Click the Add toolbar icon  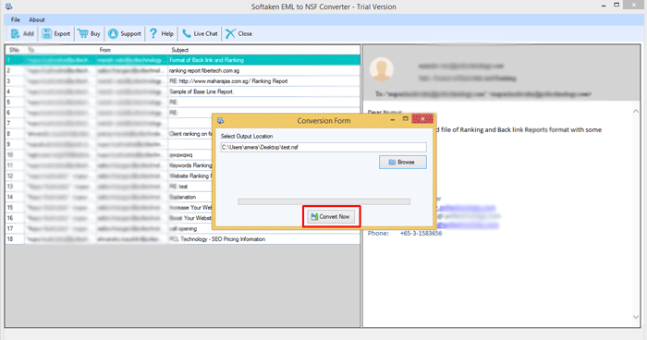pyautogui.click(x=16, y=34)
